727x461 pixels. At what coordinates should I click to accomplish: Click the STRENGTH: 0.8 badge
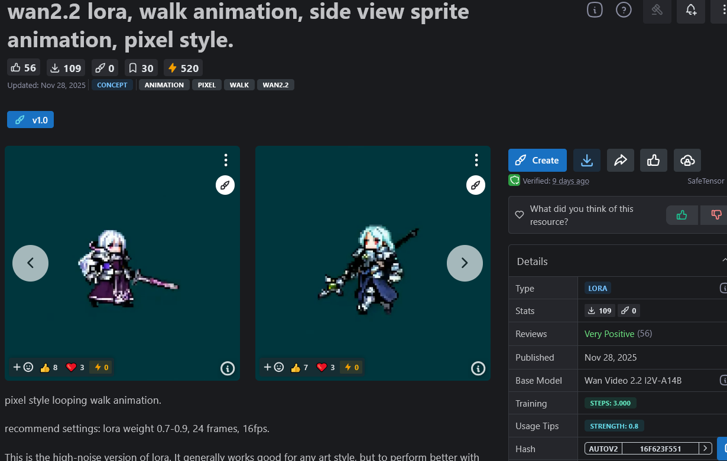click(x=615, y=426)
